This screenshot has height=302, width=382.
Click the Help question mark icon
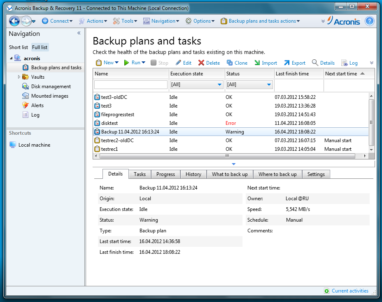pos(369,21)
